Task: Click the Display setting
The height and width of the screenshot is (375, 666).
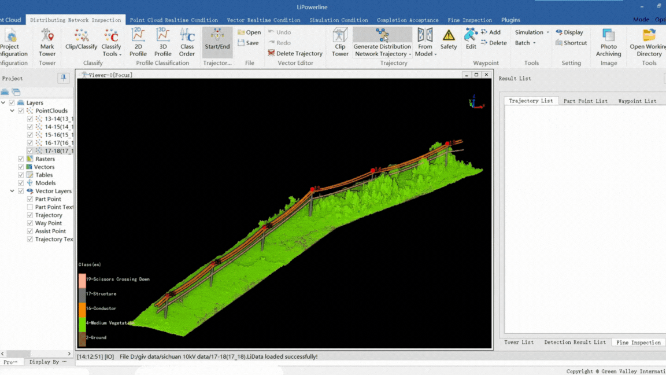Action: pos(569,32)
